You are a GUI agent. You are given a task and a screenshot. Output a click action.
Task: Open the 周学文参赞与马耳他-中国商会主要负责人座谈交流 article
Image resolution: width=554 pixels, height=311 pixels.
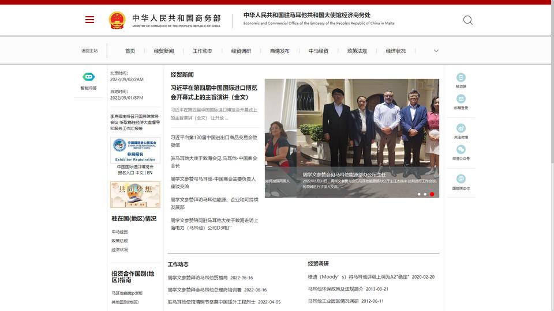coord(214,183)
